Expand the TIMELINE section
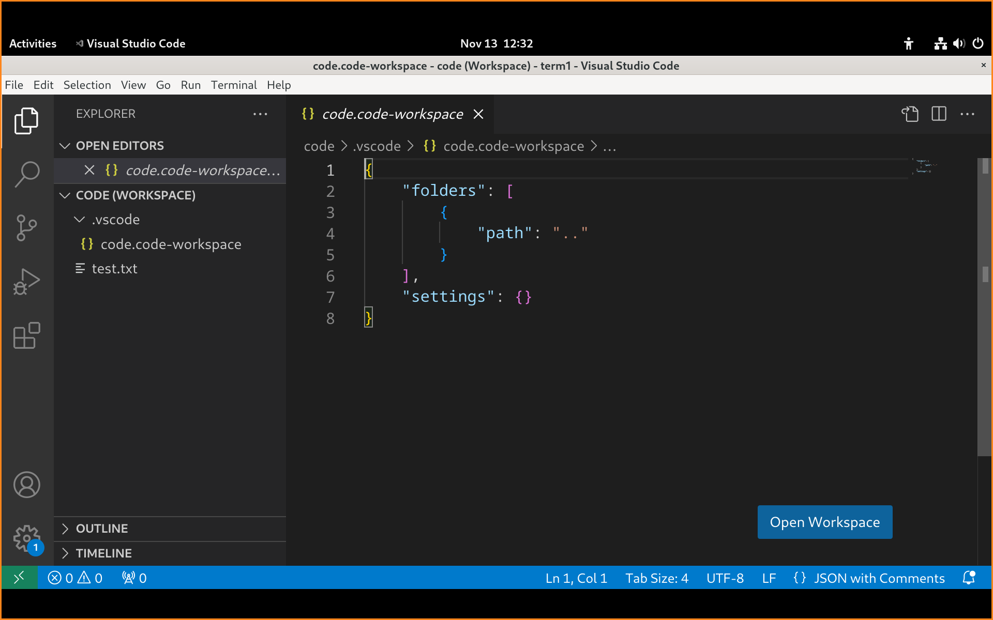 tap(103, 553)
